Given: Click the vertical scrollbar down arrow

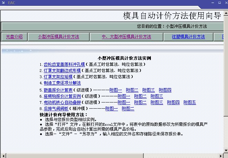Looking at the screenshot, I should 226,150.
